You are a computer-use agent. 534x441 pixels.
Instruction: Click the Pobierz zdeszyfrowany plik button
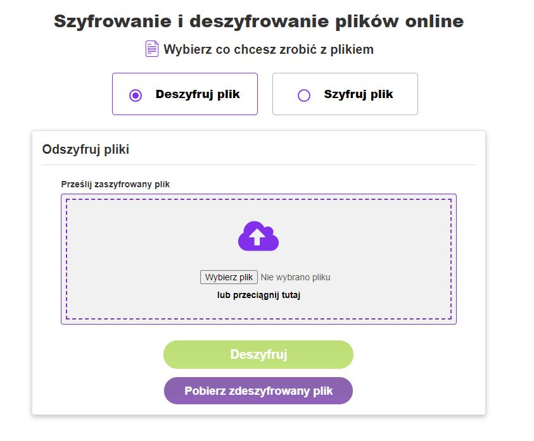point(258,390)
